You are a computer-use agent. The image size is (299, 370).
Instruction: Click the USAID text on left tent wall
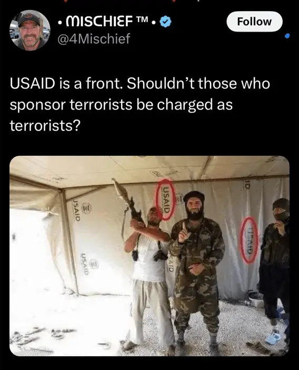[x=75, y=209]
